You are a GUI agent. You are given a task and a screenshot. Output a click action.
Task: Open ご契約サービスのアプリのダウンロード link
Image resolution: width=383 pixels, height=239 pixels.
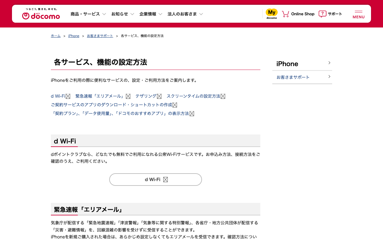click(x=112, y=105)
